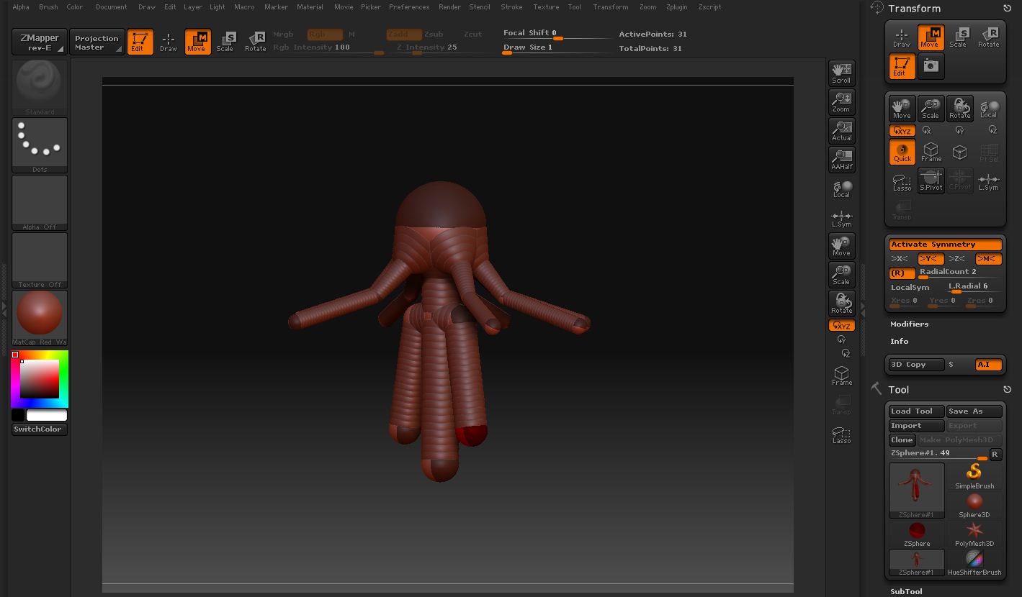
Task: Toggle the Quick 3D edit mode
Action: tap(902, 151)
